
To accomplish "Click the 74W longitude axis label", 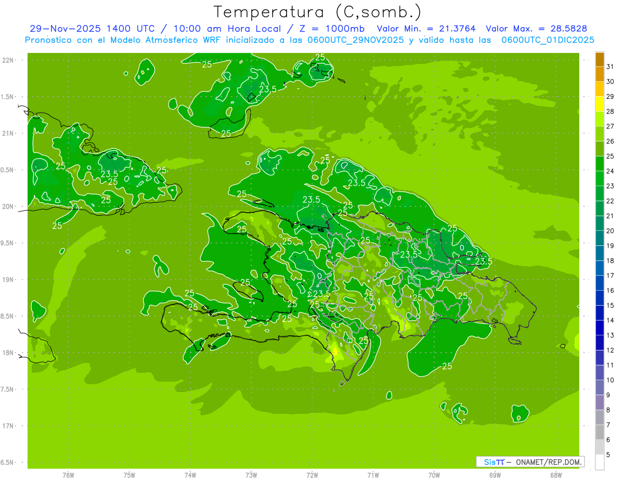I will (190, 475).
